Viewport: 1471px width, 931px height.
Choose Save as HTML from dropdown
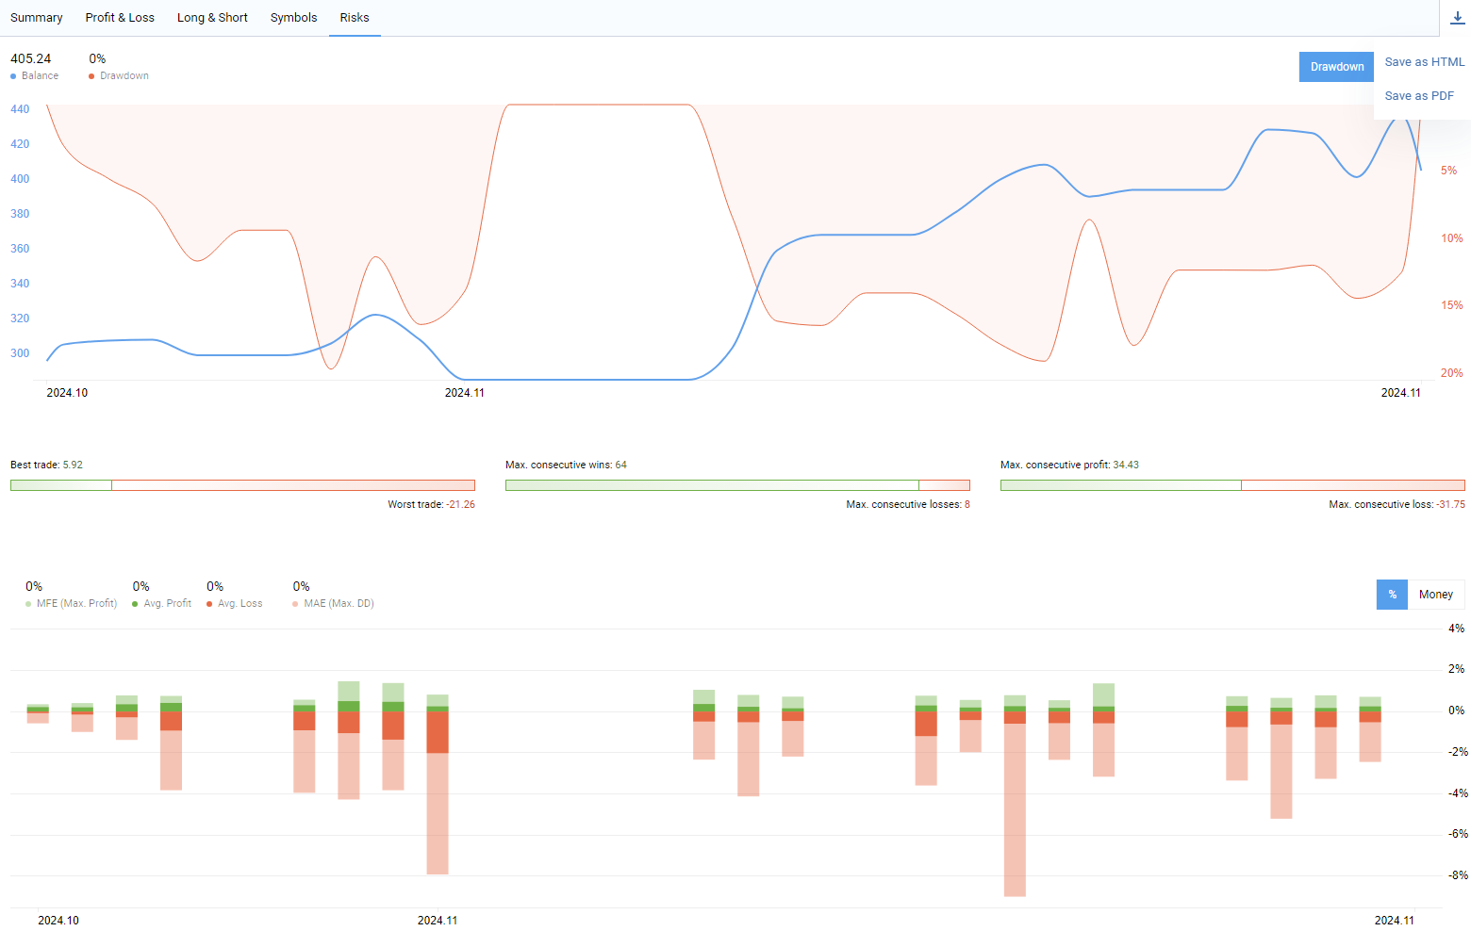(1424, 62)
